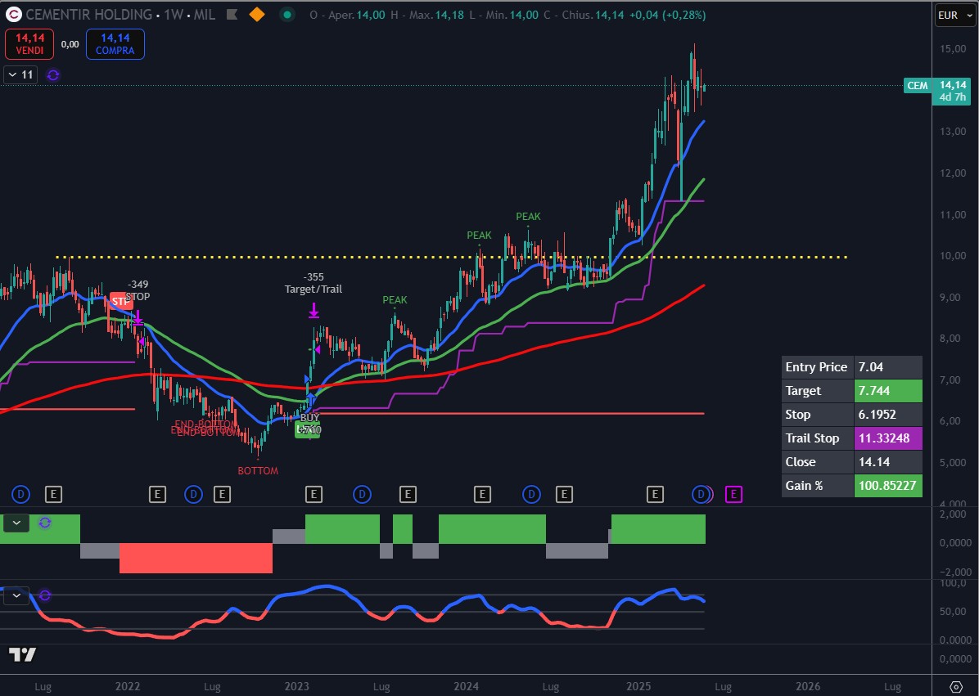Expand the oscillator pane chevron menu

[x=16, y=595]
